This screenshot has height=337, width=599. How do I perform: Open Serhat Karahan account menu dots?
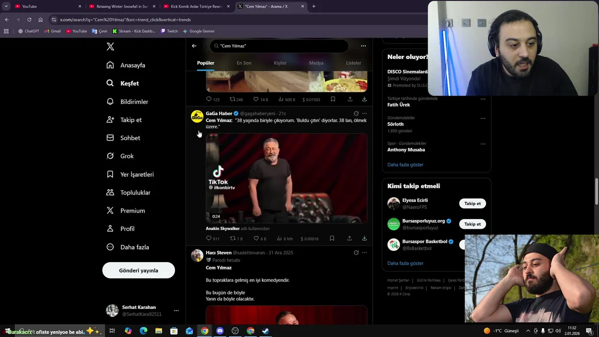pos(176,310)
